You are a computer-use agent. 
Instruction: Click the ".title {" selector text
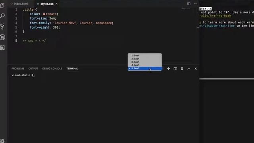point(30,10)
